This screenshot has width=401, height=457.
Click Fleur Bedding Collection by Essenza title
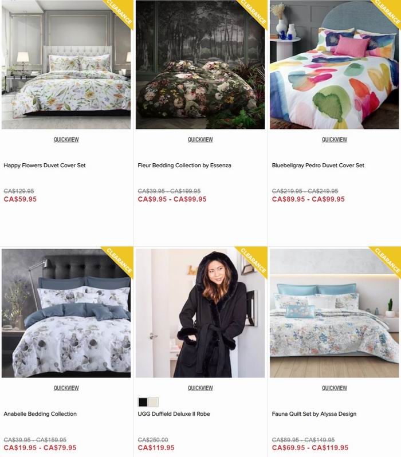184,166
